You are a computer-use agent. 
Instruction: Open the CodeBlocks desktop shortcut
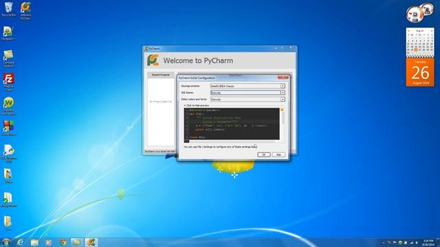click(9, 128)
